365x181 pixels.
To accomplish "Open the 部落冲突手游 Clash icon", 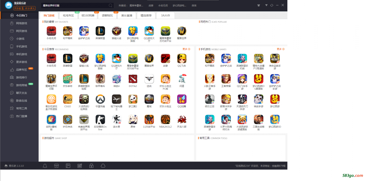I will pyautogui.click(x=226, y=99).
